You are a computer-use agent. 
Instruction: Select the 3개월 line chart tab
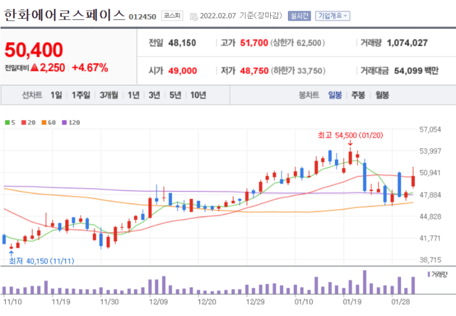tap(109, 95)
